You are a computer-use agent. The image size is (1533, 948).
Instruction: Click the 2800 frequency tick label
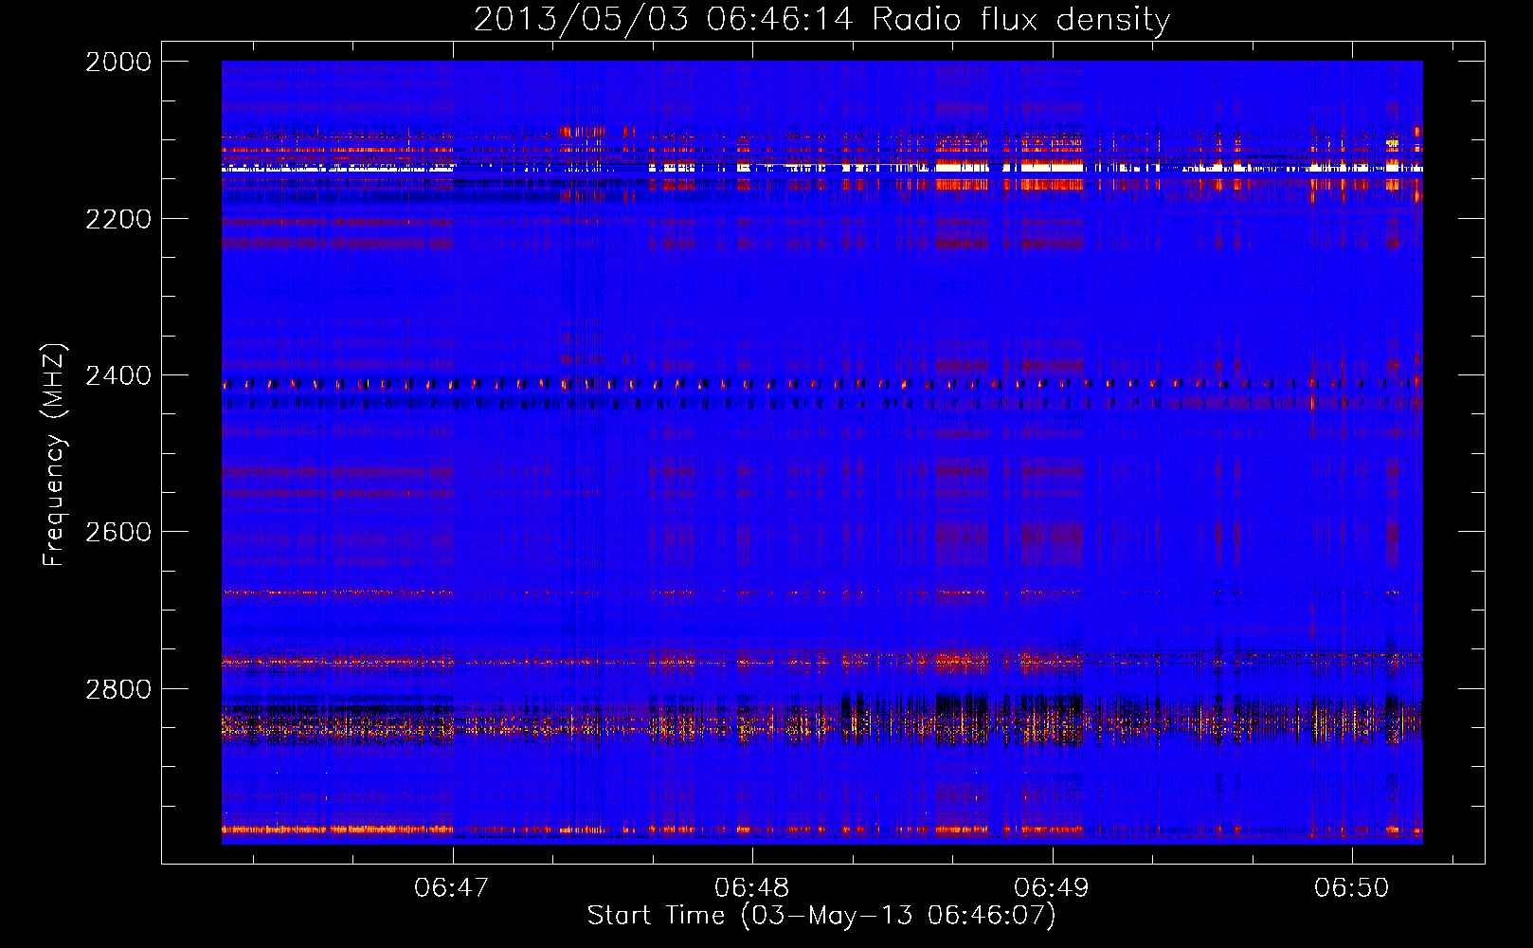pyautogui.click(x=118, y=689)
